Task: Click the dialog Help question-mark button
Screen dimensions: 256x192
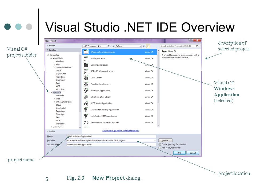Action: (191, 40)
